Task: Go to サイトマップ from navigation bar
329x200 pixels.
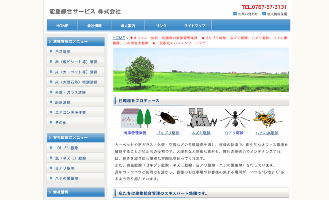Action: click(x=195, y=26)
